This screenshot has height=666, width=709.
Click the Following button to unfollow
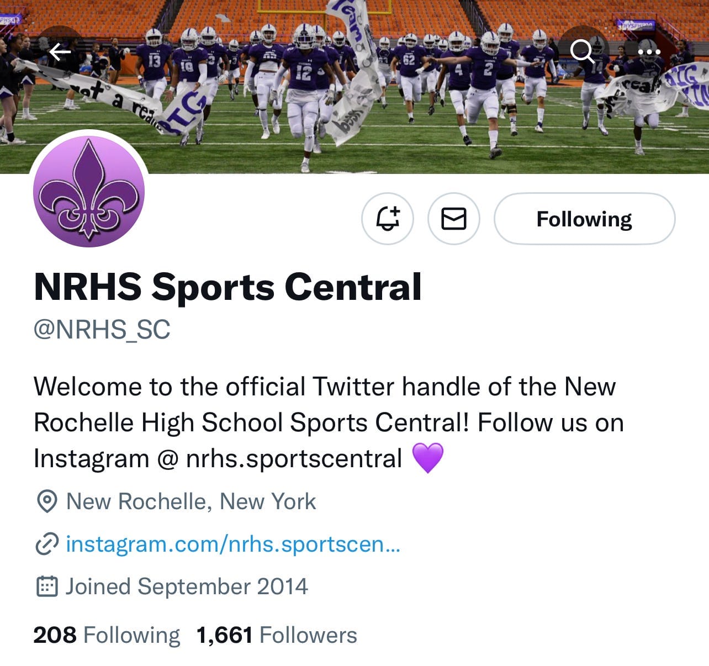(x=584, y=219)
